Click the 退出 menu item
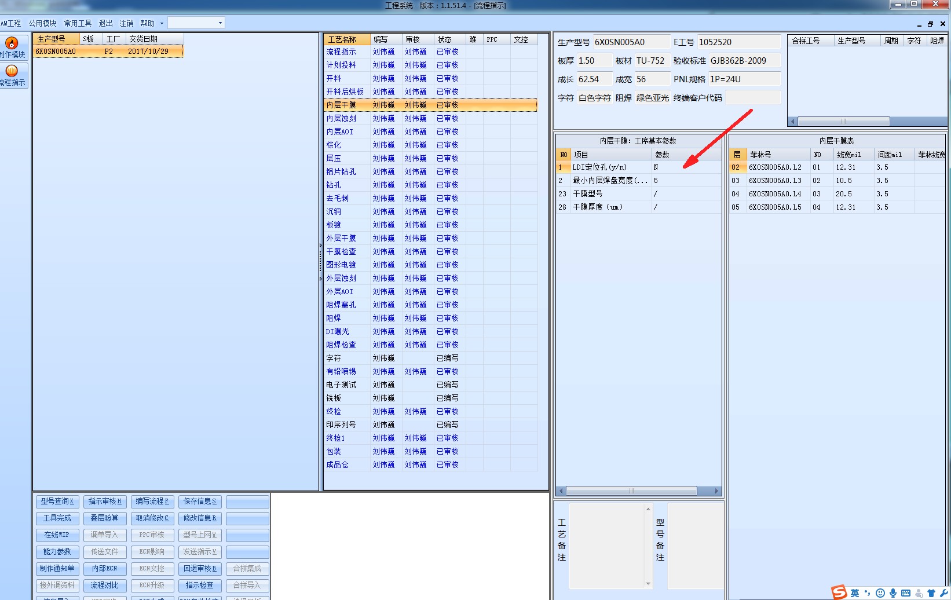The height and width of the screenshot is (600, 951). (x=106, y=23)
